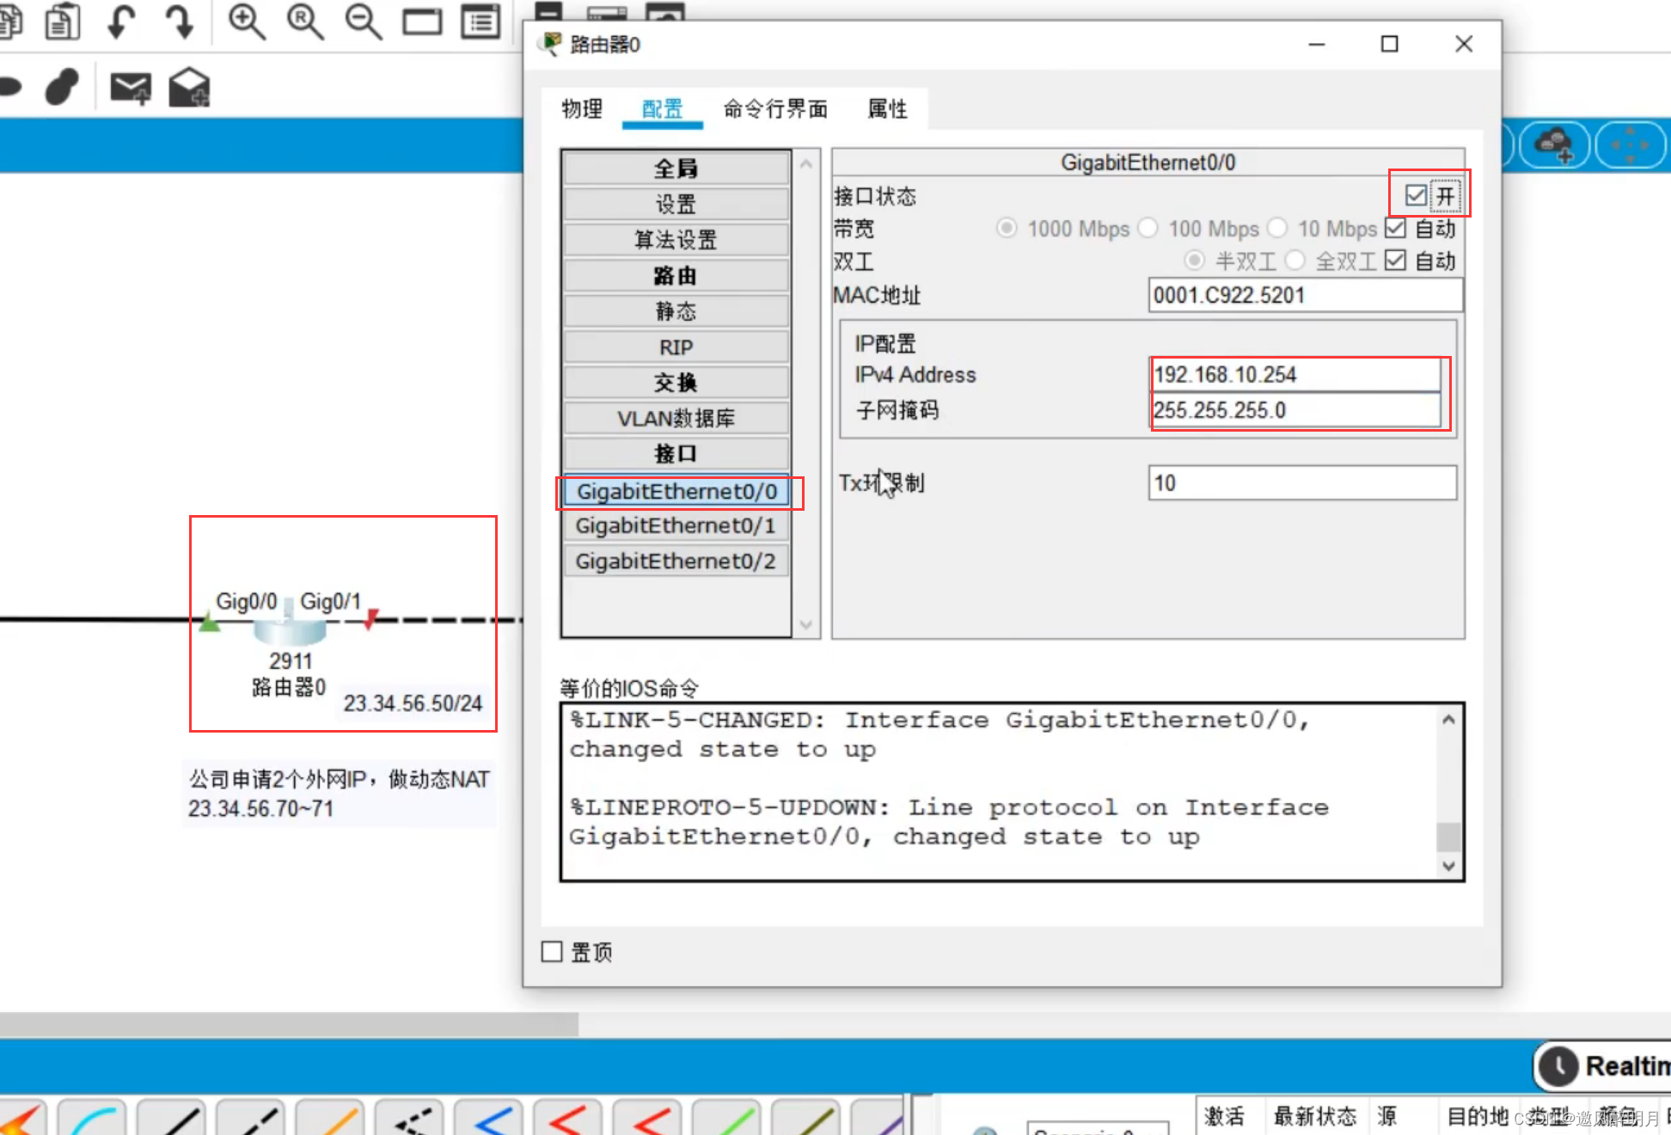The image size is (1671, 1135).
Task: Open the 静态 static routing page
Action: [x=676, y=311]
